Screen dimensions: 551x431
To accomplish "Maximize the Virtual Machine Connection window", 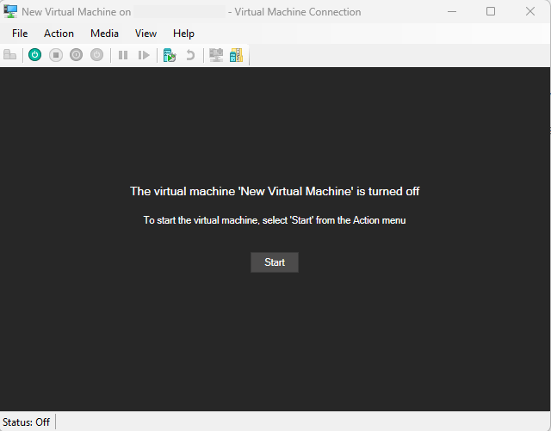I will point(491,12).
